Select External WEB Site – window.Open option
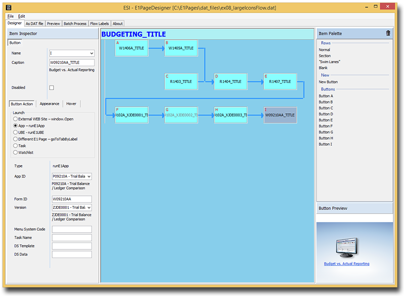Image resolution: width=405 pixels, height=296 pixels. 43,119
